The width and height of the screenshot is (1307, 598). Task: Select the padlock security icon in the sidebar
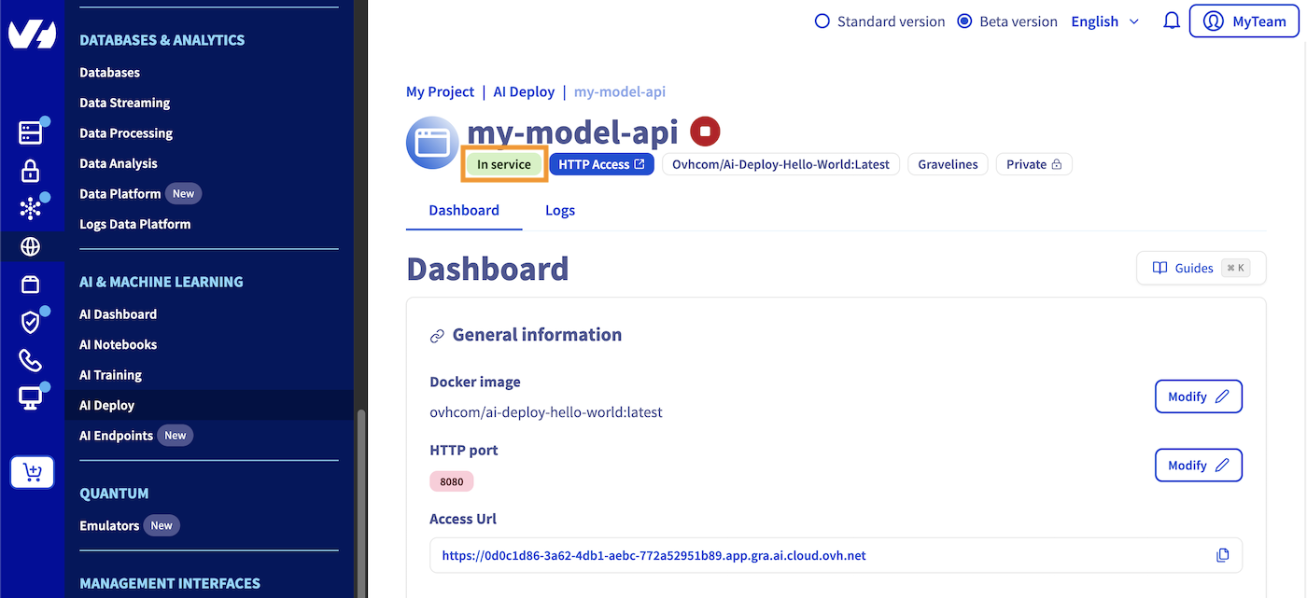click(31, 170)
